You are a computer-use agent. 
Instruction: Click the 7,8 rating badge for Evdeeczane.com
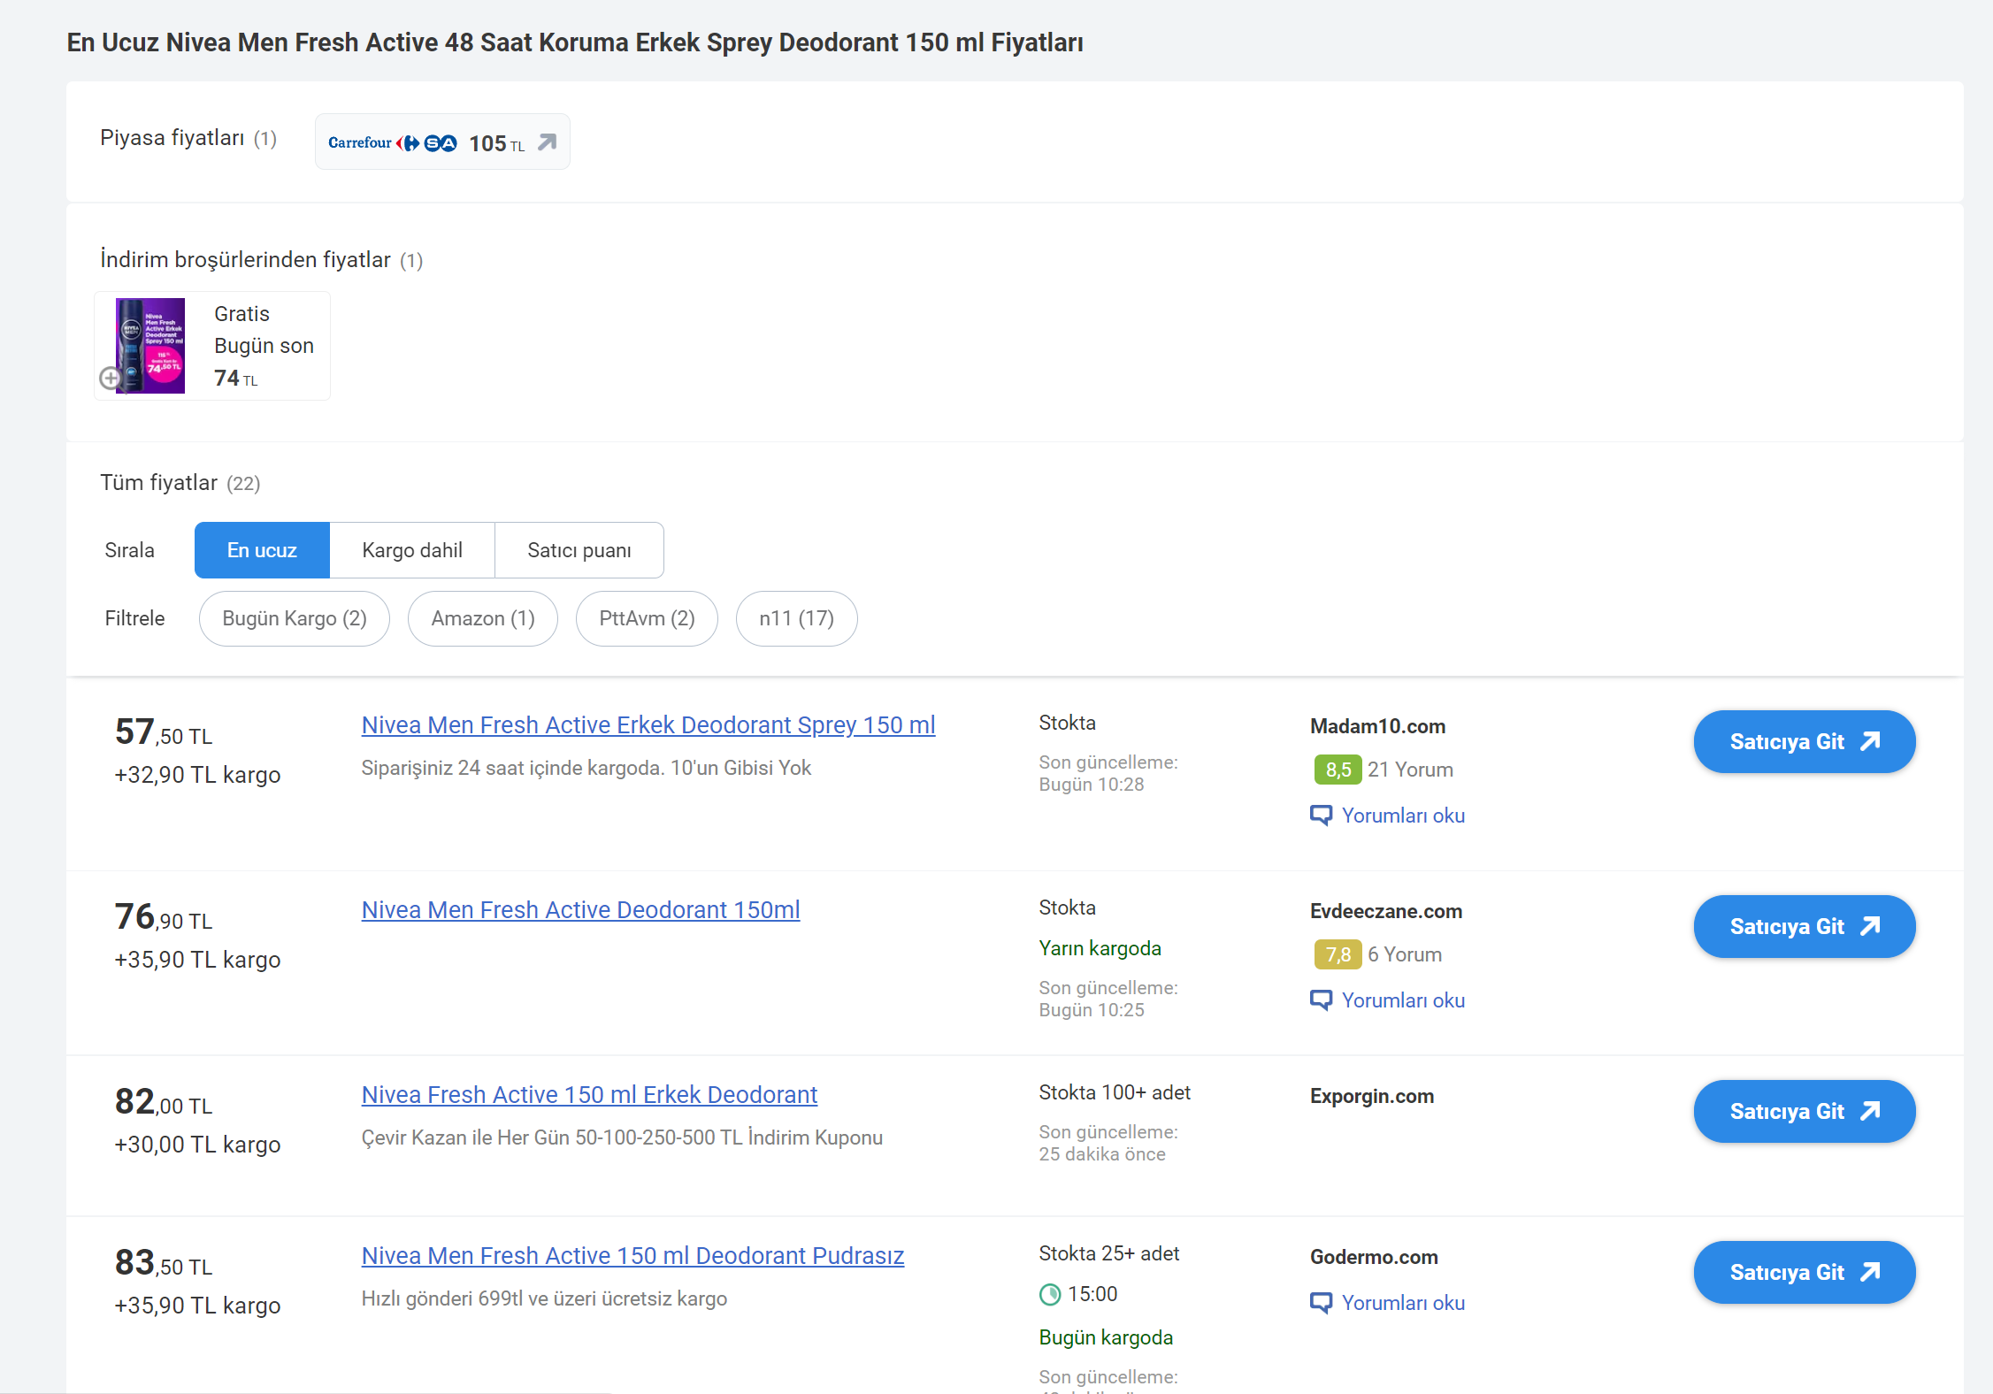coord(1337,954)
